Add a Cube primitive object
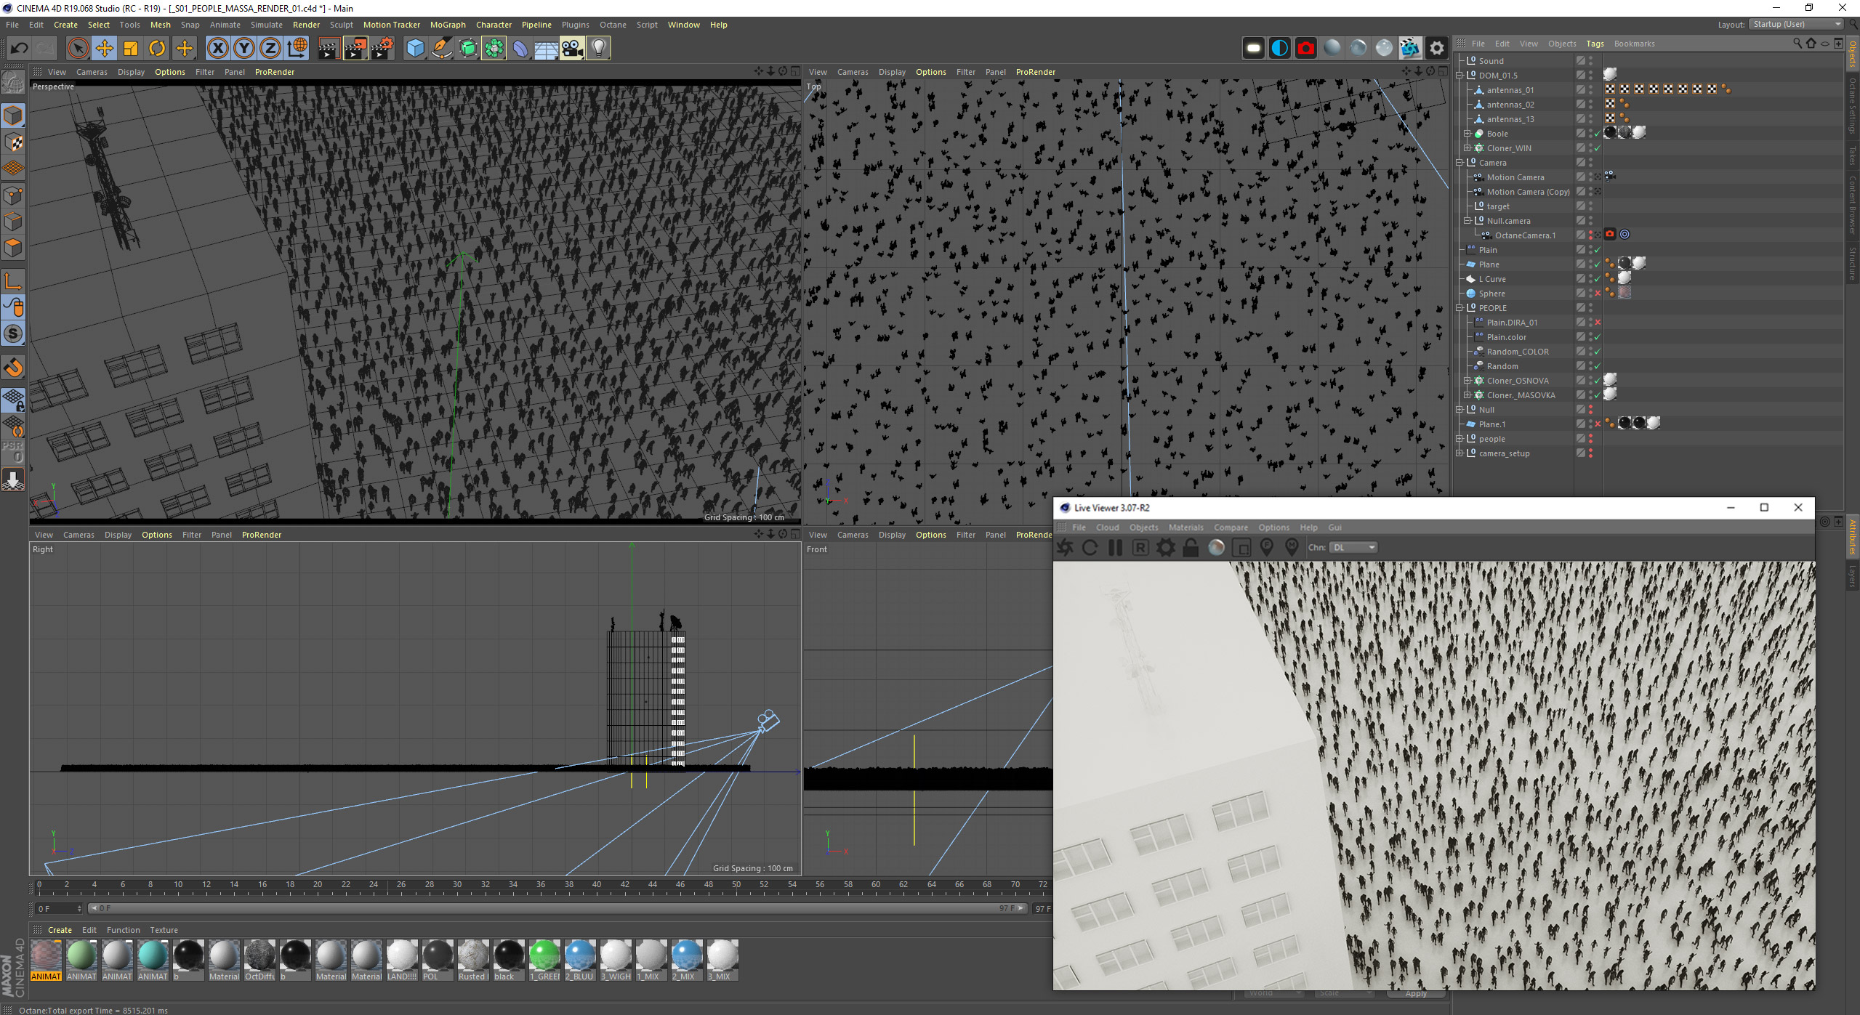Image resolution: width=1860 pixels, height=1015 pixels. (x=415, y=49)
